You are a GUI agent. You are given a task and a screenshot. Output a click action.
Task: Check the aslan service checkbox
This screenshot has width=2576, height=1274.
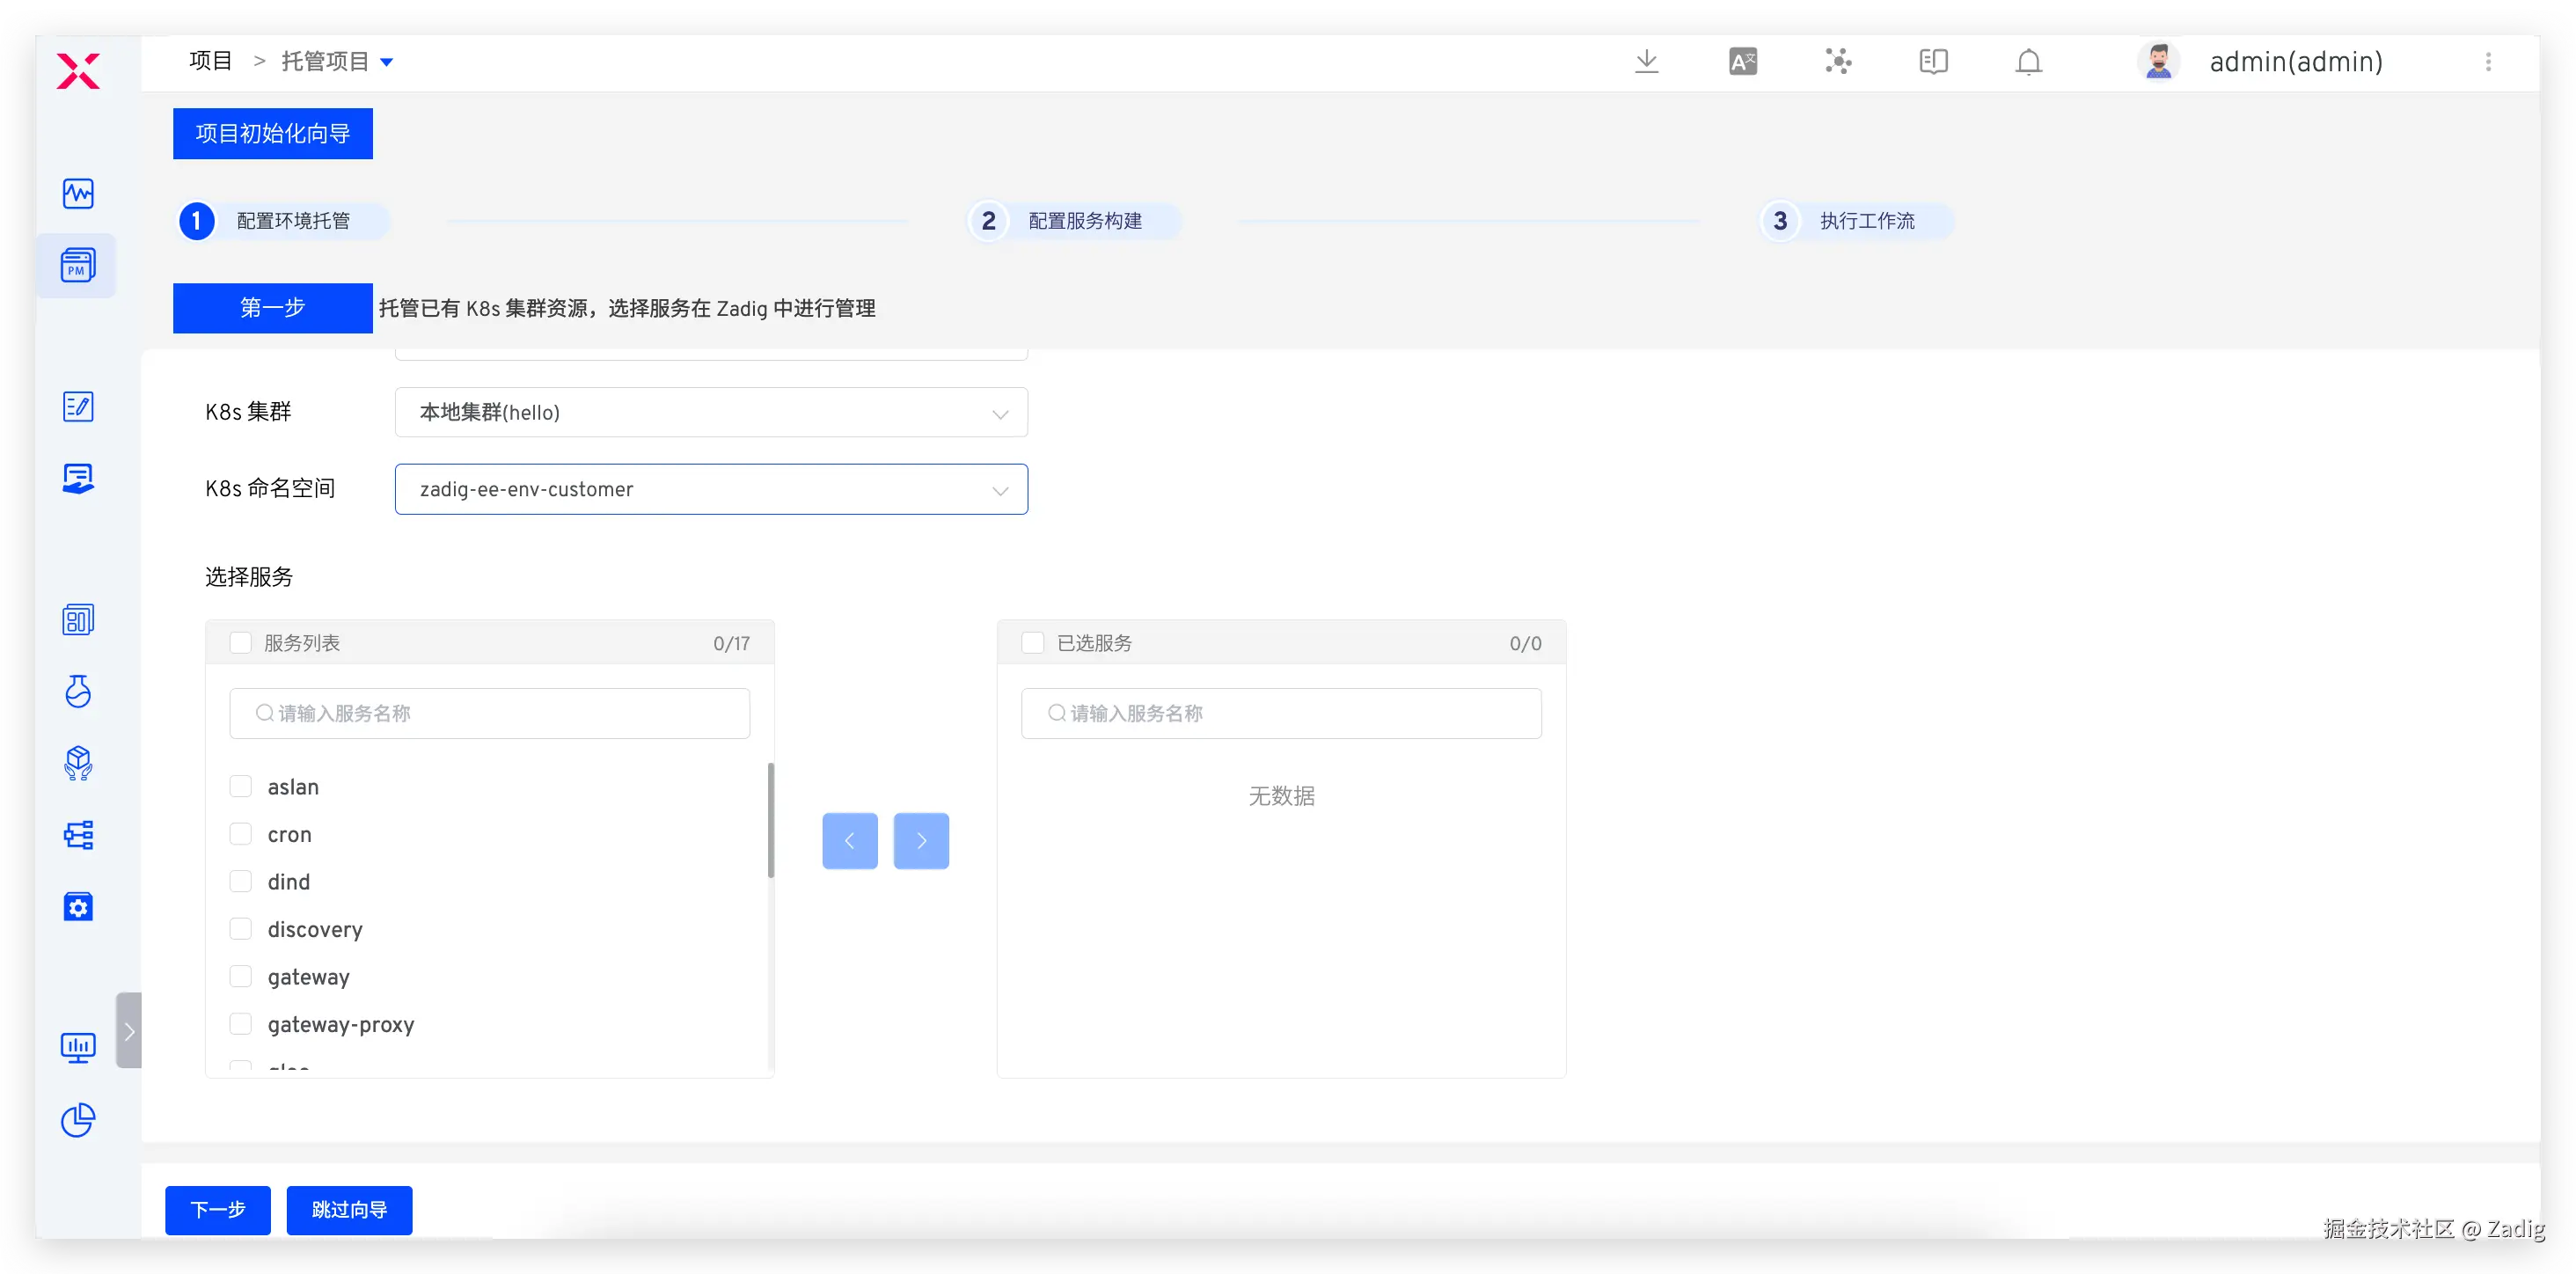point(241,786)
